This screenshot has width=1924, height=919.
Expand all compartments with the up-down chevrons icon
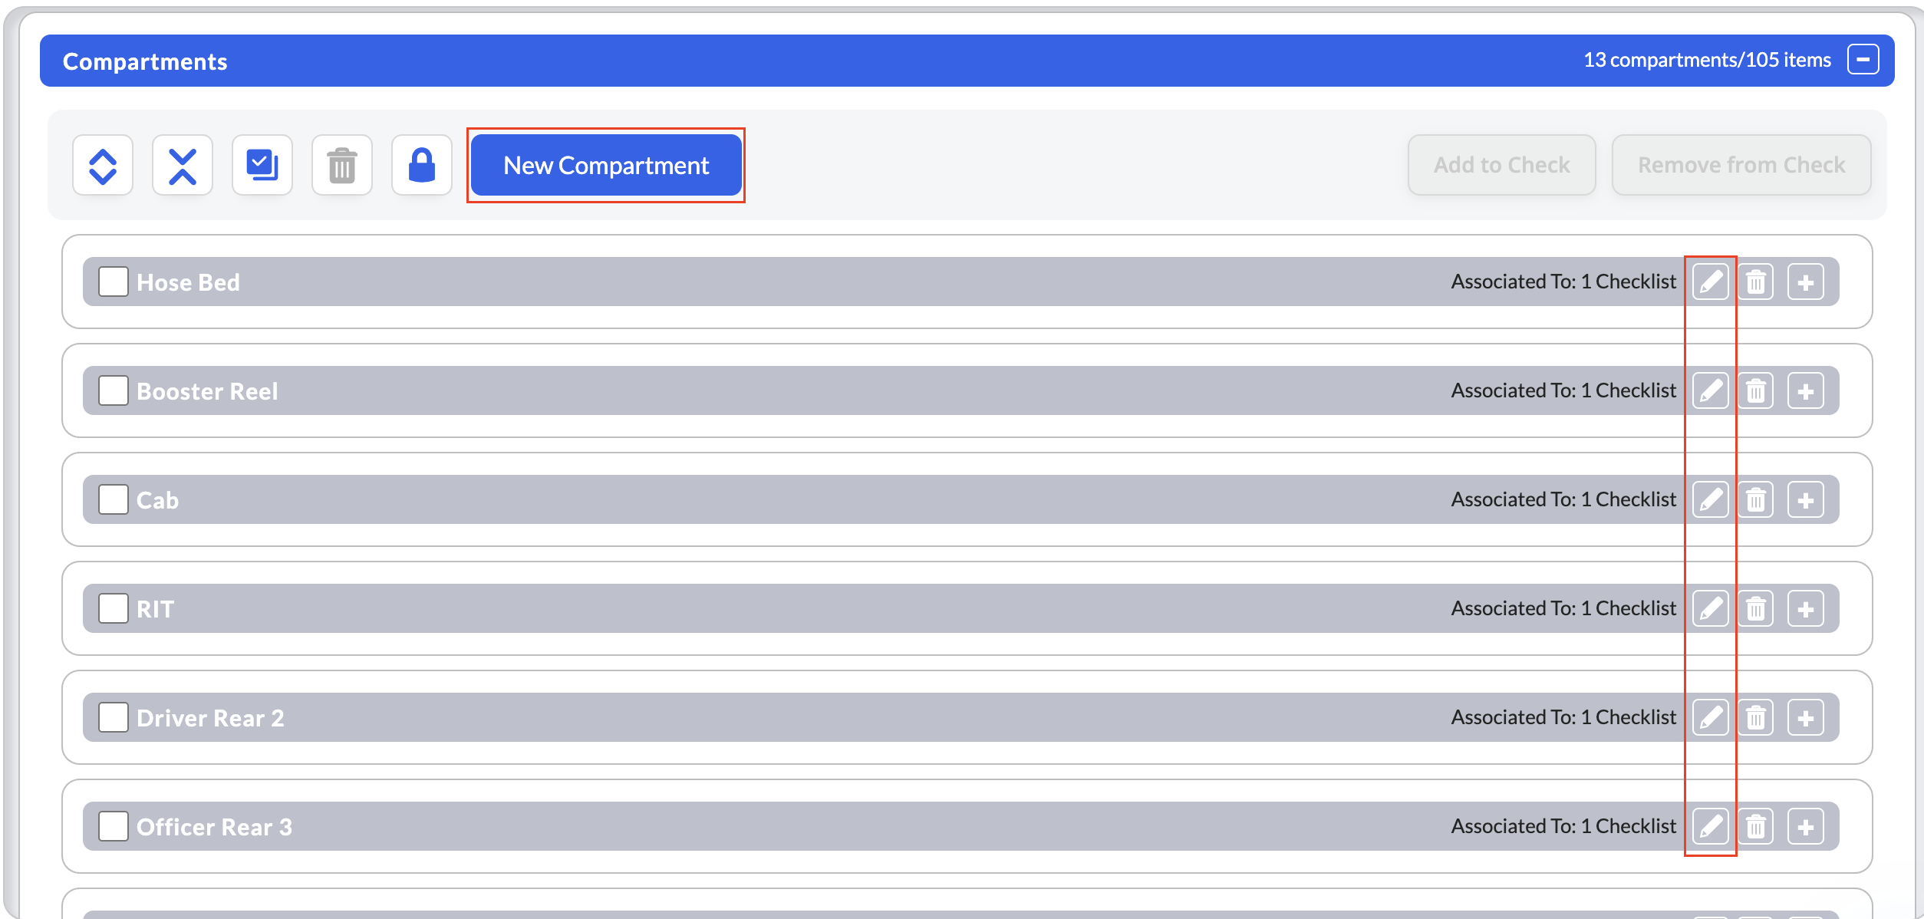pyautogui.click(x=103, y=166)
